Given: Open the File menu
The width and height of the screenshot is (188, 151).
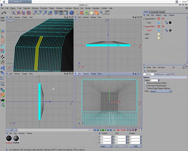Looking at the screenshot, I should (2, 8).
